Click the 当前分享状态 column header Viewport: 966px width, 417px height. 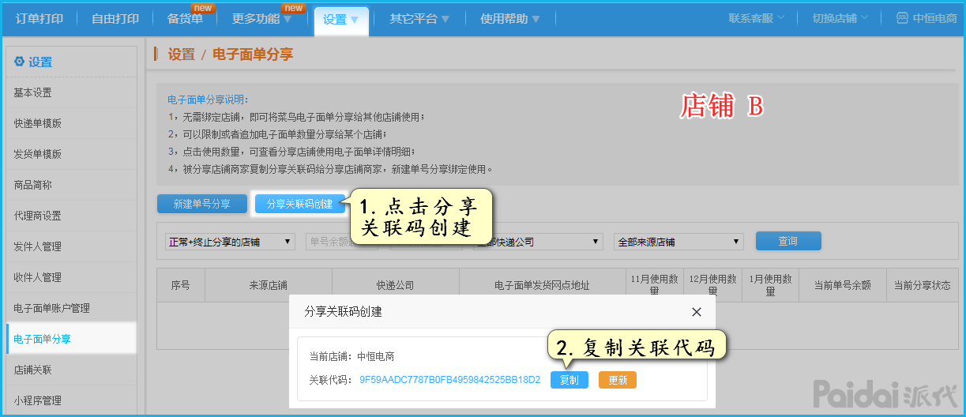923,285
